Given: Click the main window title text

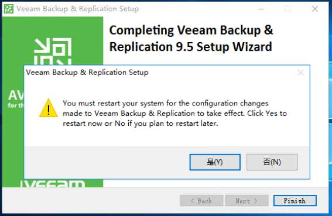Looking at the screenshot, I should pos(78,9).
